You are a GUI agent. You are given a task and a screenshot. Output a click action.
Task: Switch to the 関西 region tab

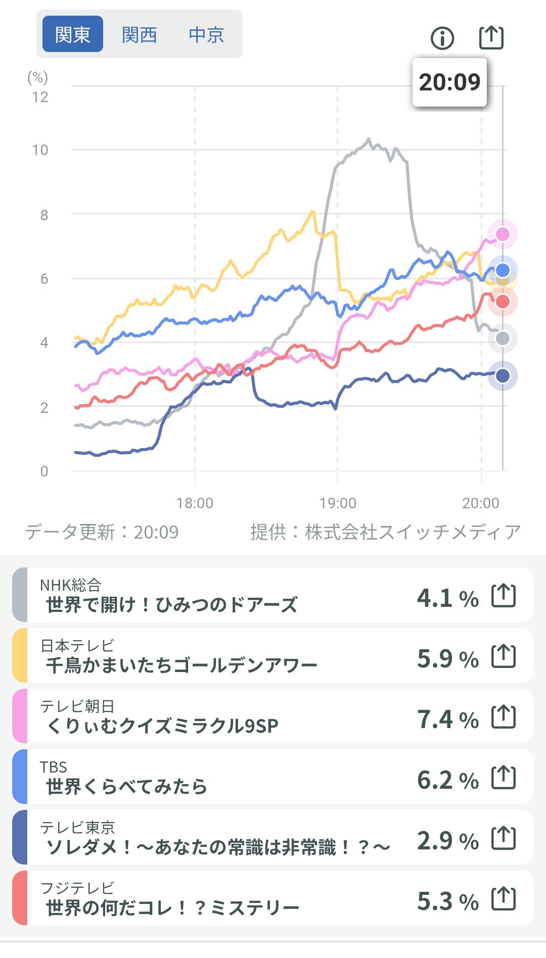(140, 34)
